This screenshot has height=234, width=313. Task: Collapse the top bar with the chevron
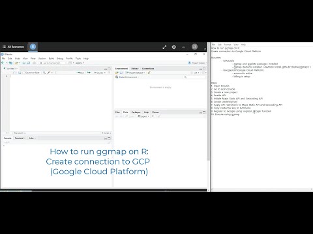[x=205, y=49]
